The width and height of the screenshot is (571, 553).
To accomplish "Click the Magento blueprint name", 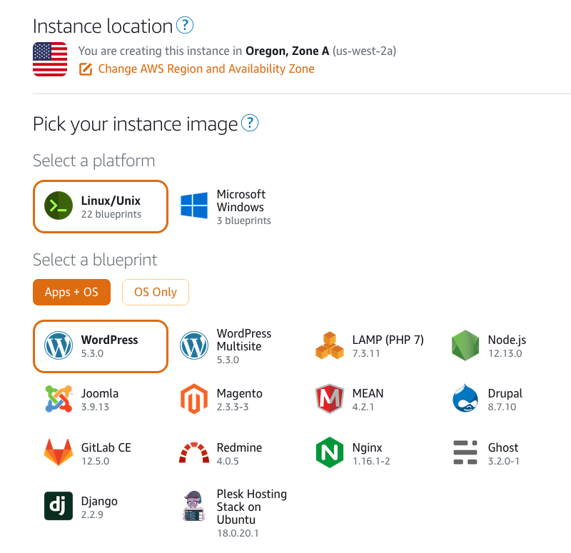I will (x=239, y=393).
